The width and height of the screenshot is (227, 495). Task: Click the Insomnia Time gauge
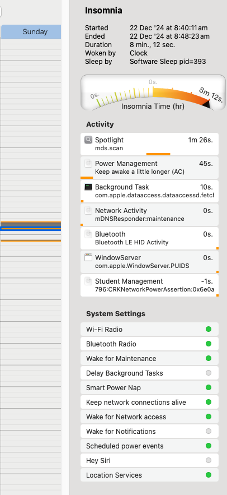[x=153, y=93]
